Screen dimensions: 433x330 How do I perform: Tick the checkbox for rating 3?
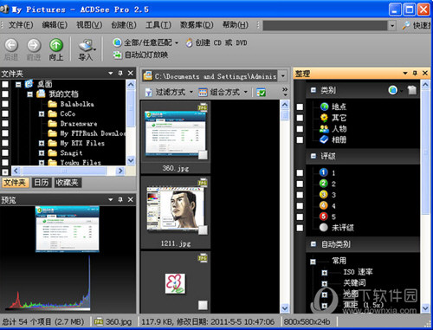click(x=300, y=195)
